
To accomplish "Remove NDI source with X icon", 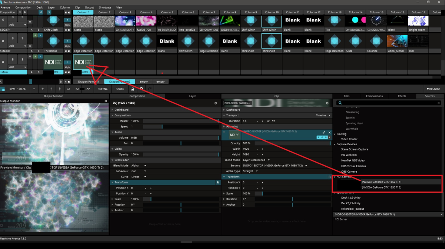I will point(329,132).
